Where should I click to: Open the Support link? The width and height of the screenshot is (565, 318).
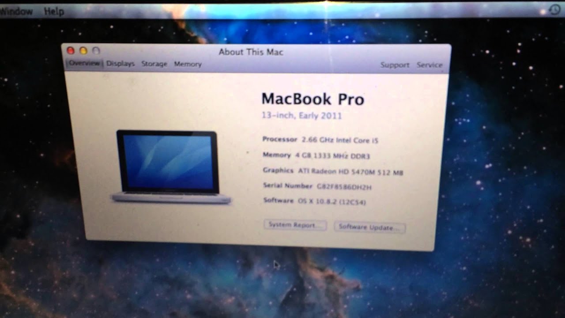(x=395, y=65)
